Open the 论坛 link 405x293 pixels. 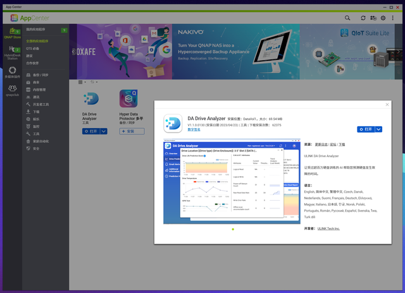point(333,145)
